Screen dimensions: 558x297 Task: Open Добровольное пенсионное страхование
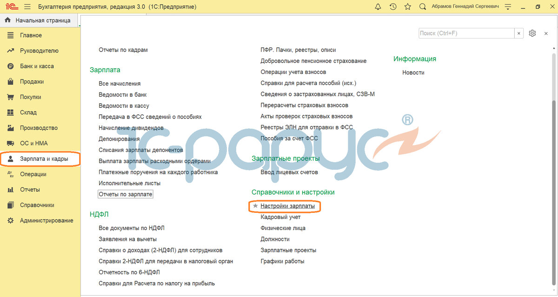[313, 61]
